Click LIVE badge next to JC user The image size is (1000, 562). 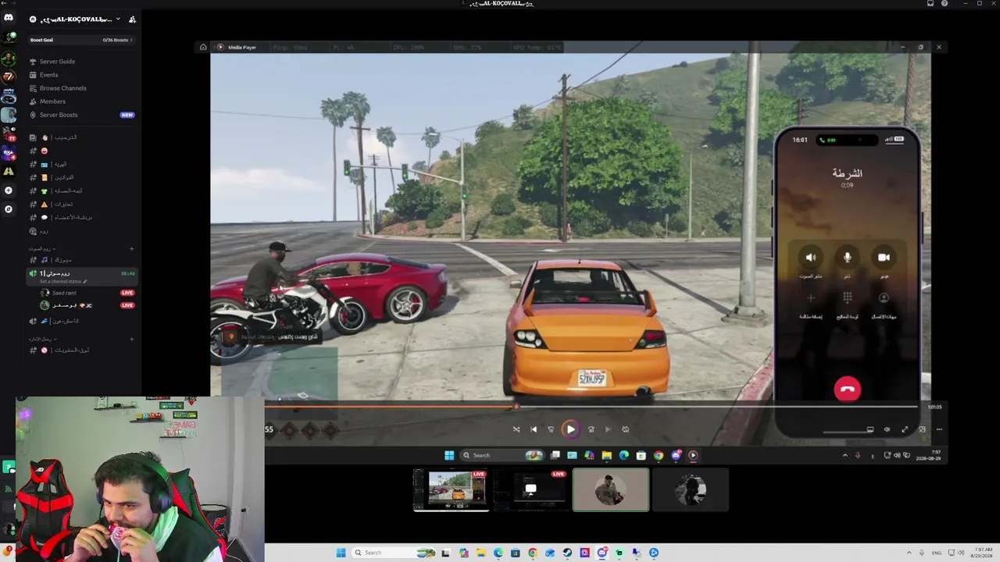pyautogui.click(x=127, y=305)
